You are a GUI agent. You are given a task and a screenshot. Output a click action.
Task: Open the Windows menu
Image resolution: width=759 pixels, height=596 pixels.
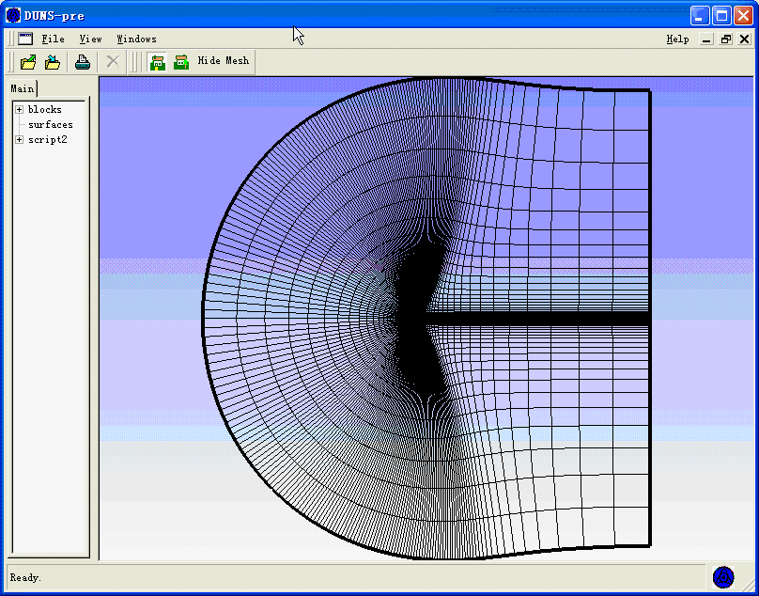136,39
